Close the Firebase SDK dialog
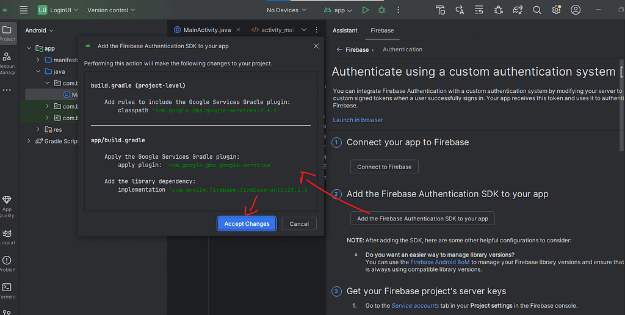 pyautogui.click(x=316, y=46)
